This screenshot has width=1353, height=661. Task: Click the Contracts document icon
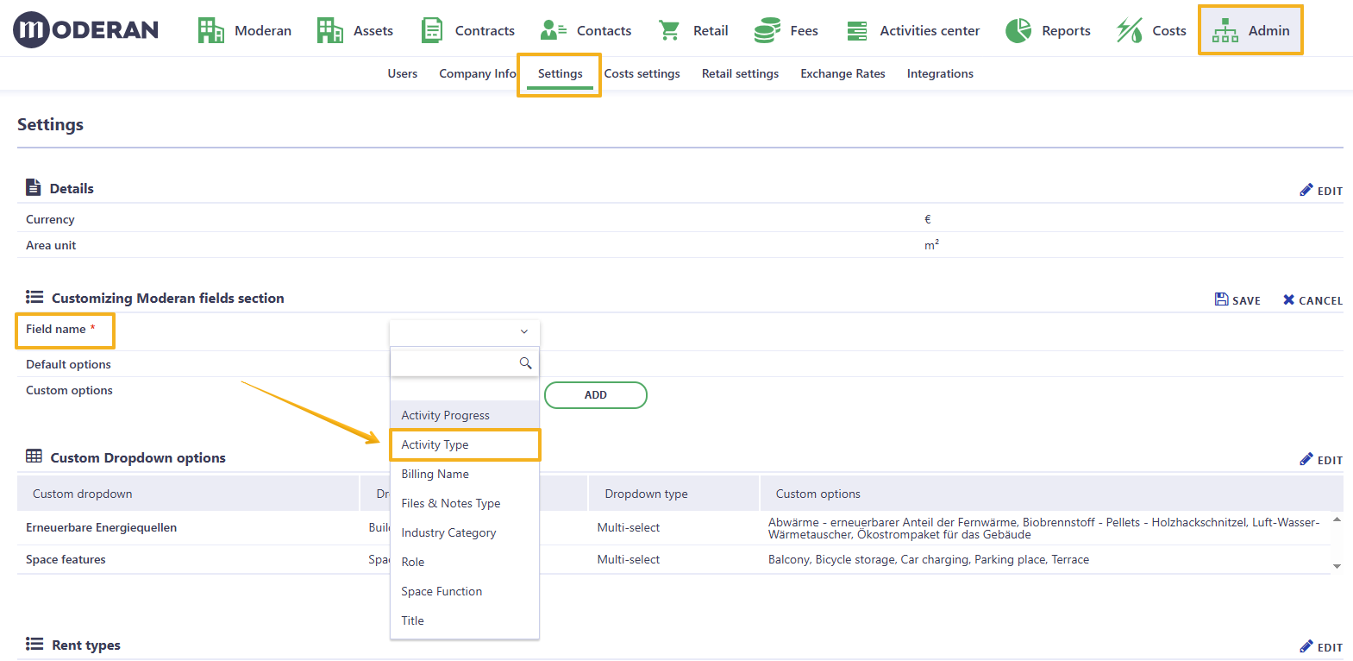(x=432, y=30)
